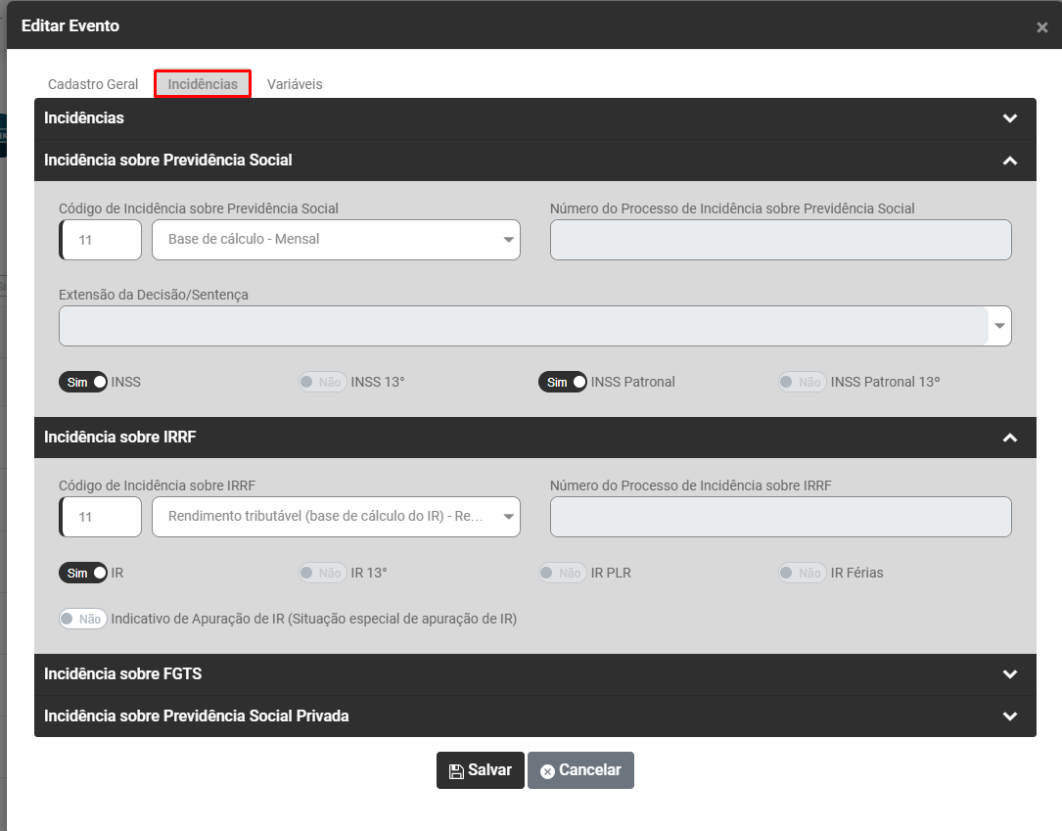Viewport: 1062px width, 831px height.
Task: Click the Editar Evento dialog title
Action: (70, 25)
